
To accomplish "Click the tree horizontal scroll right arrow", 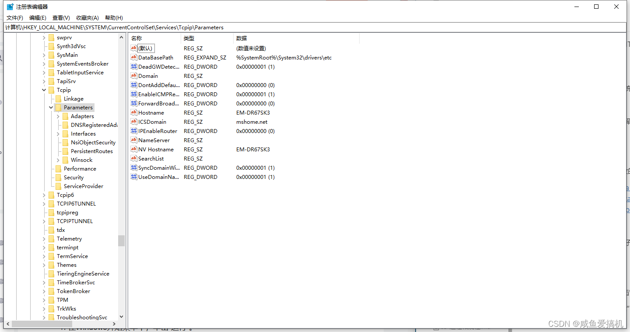I will [x=115, y=324].
